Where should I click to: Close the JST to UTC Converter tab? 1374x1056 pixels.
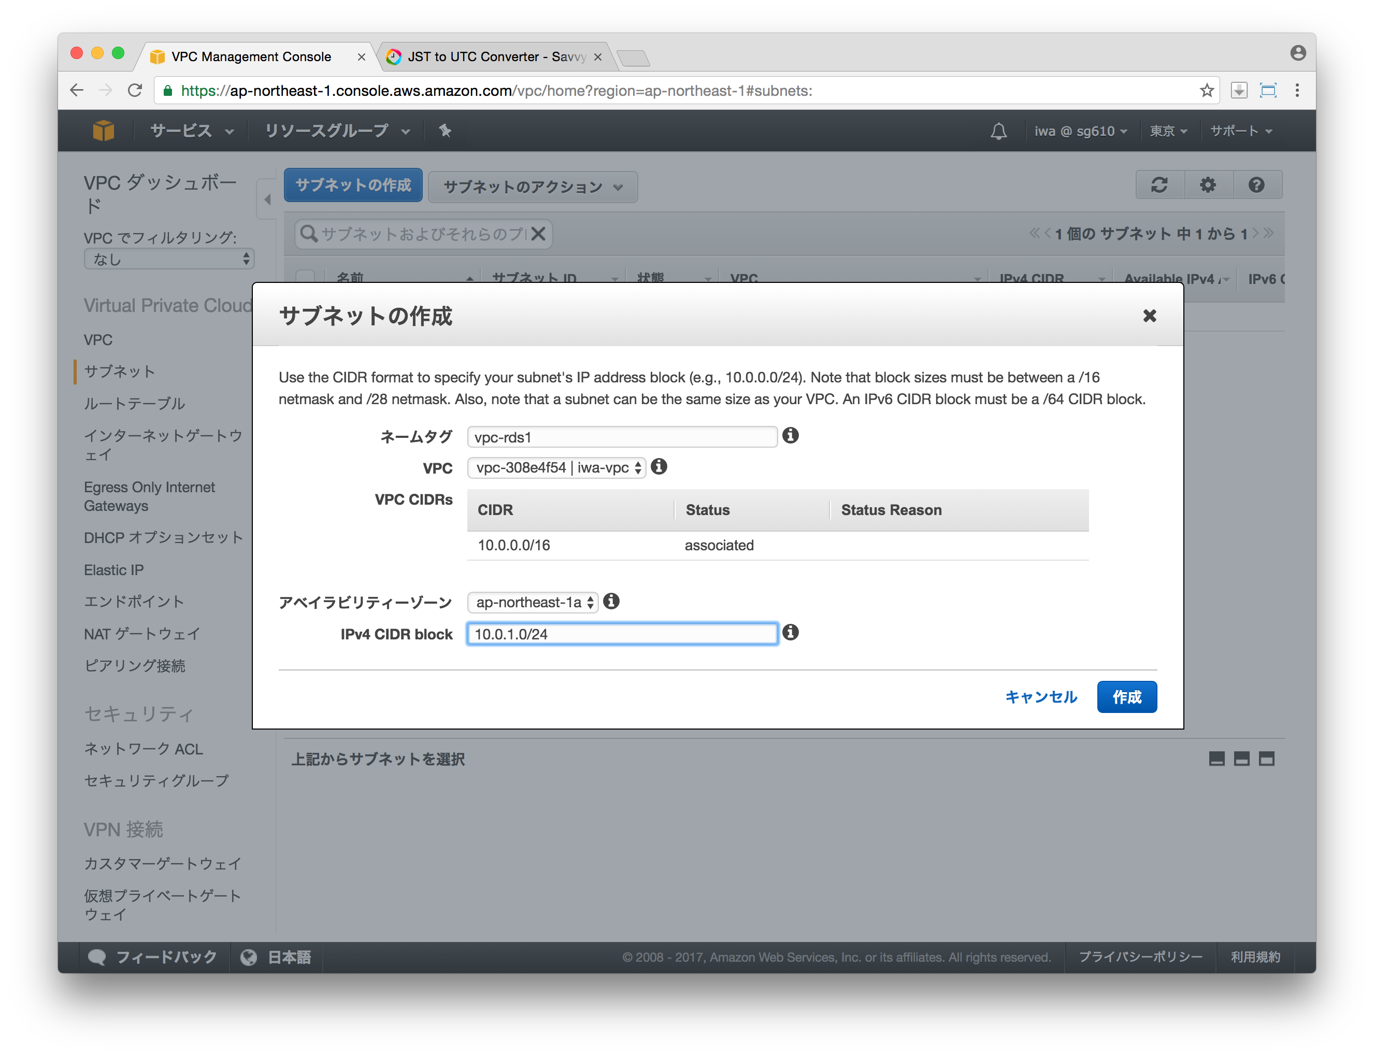pos(598,57)
